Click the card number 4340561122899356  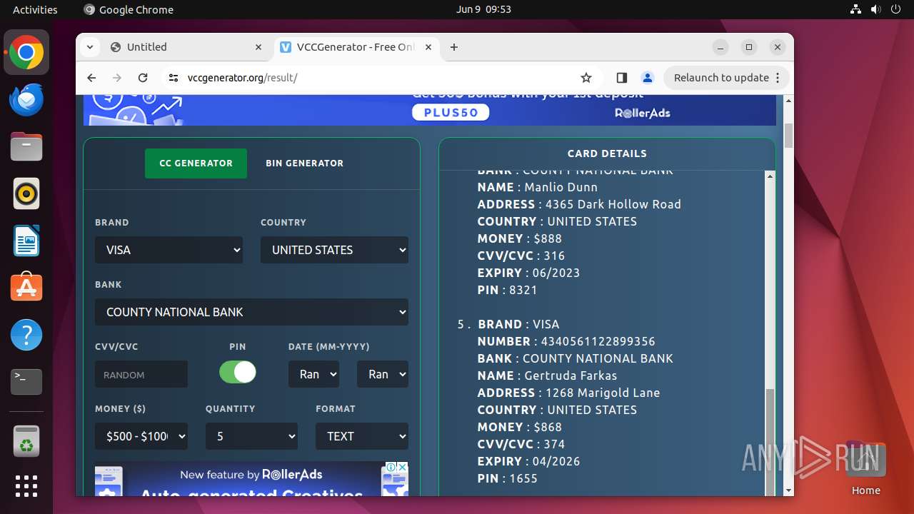pyautogui.click(x=598, y=341)
